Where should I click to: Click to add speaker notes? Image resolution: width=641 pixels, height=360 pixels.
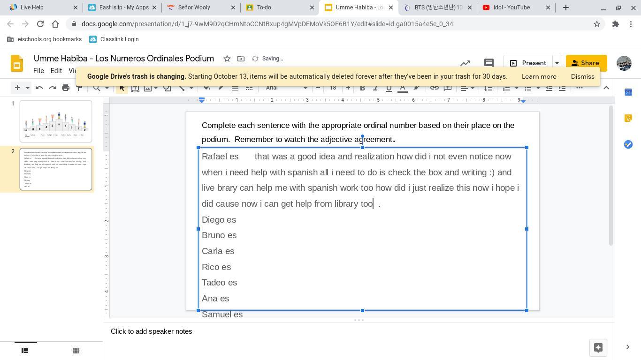151,331
